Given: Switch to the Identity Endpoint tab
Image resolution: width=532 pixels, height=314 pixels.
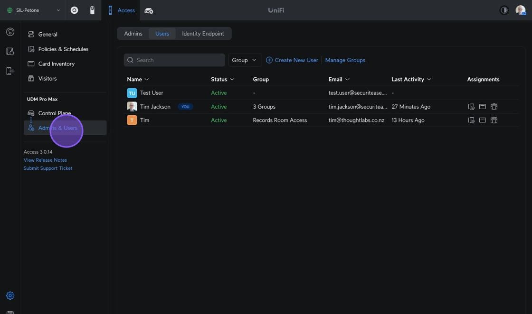Looking at the screenshot, I should [203, 34].
